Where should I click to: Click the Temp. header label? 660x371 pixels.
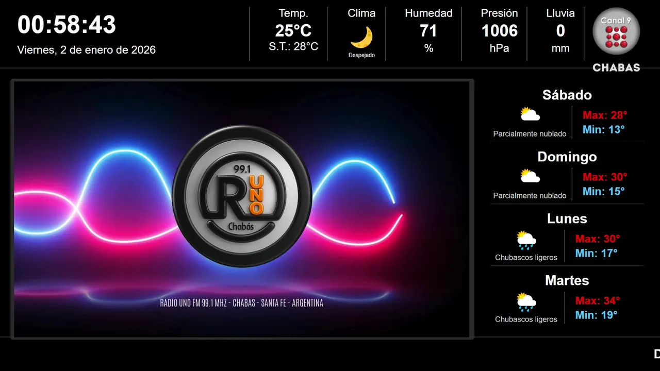coord(293,13)
